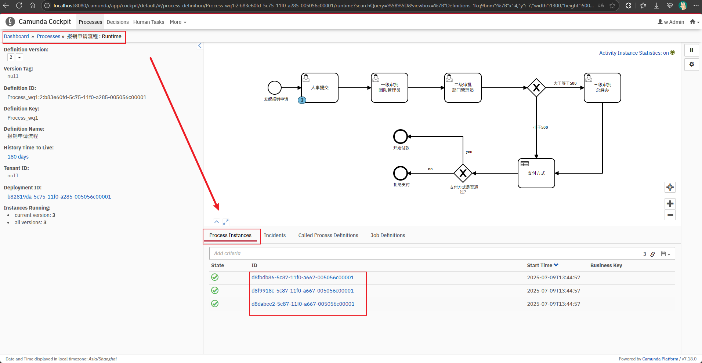Click the suspend (pause) process definition button
This screenshot has width=702, height=363.
click(x=691, y=50)
